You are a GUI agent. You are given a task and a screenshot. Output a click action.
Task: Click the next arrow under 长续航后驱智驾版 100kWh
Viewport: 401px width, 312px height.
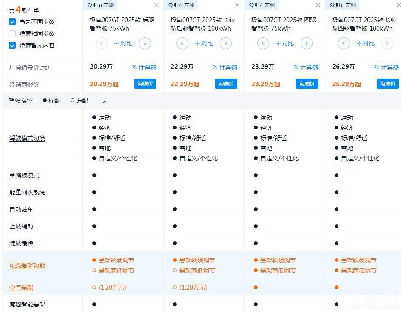(x=226, y=43)
